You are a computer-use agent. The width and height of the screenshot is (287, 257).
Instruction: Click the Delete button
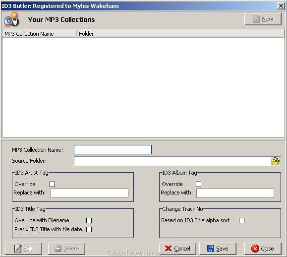[66, 249]
